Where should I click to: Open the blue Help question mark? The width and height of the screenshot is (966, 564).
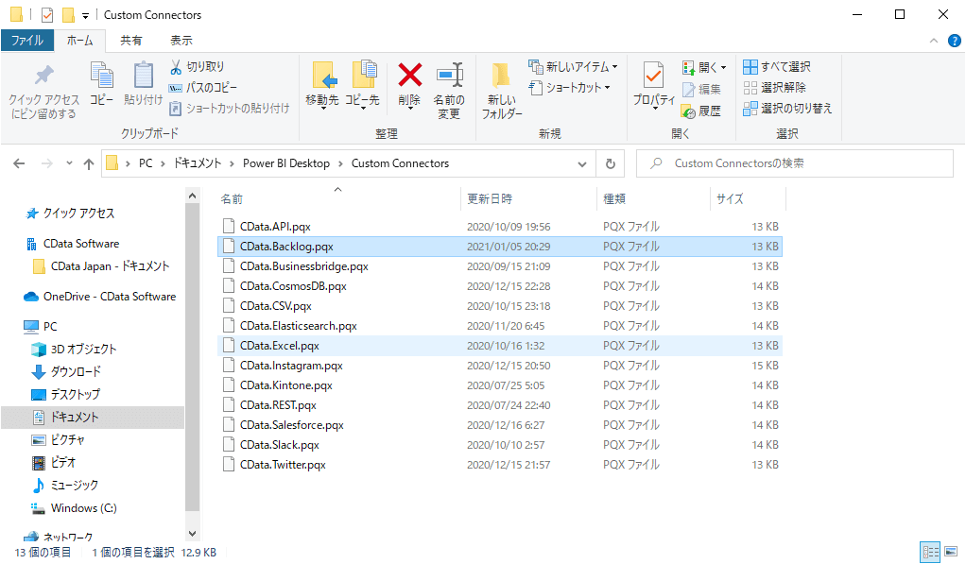[x=955, y=41]
